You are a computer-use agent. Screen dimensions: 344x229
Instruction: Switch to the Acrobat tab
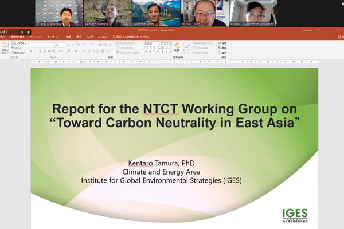pos(103,37)
